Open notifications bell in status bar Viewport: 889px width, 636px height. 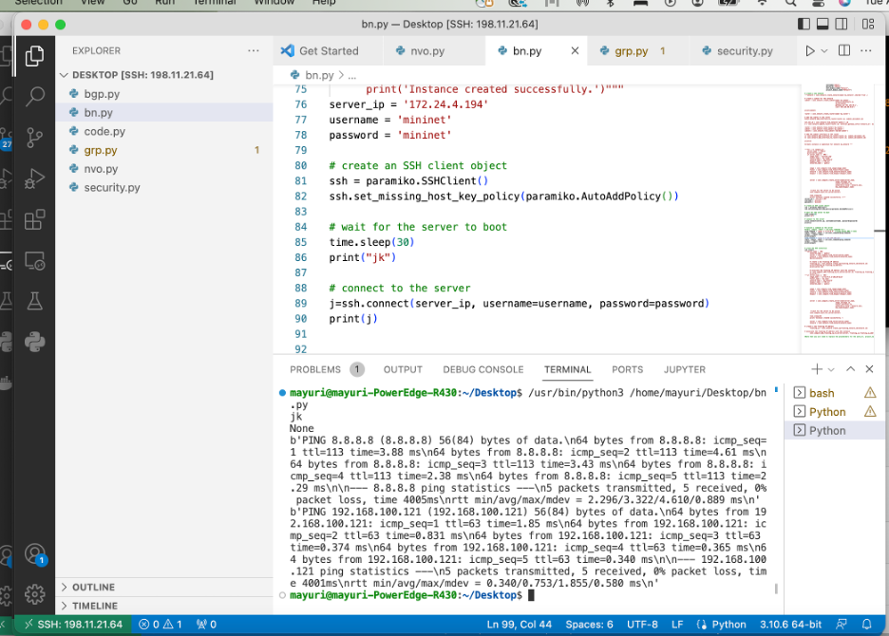click(x=866, y=624)
